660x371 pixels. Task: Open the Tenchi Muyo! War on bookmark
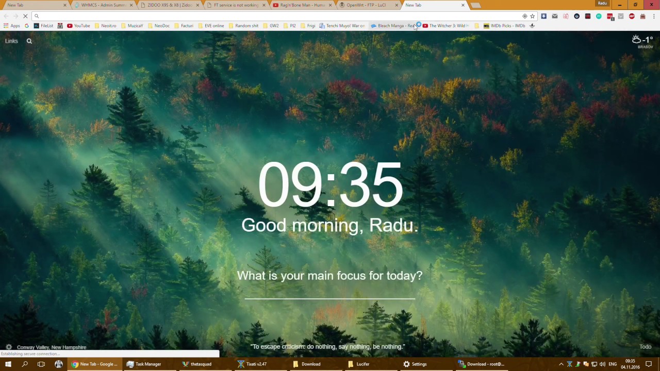click(342, 26)
